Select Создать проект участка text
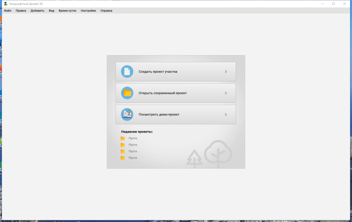352x222 pixels. click(x=158, y=71)
